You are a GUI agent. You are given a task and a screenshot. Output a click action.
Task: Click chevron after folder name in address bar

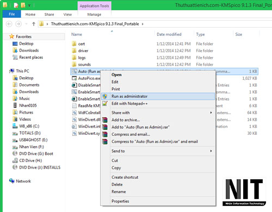143,24
